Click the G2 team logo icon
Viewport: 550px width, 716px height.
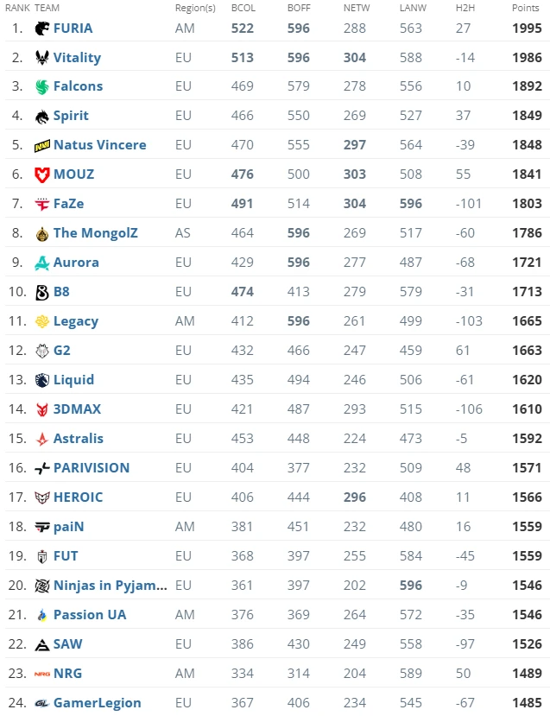click(42, 351)
